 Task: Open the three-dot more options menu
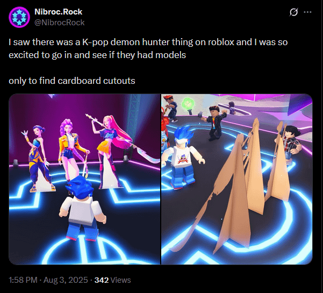tap(307, 12)
